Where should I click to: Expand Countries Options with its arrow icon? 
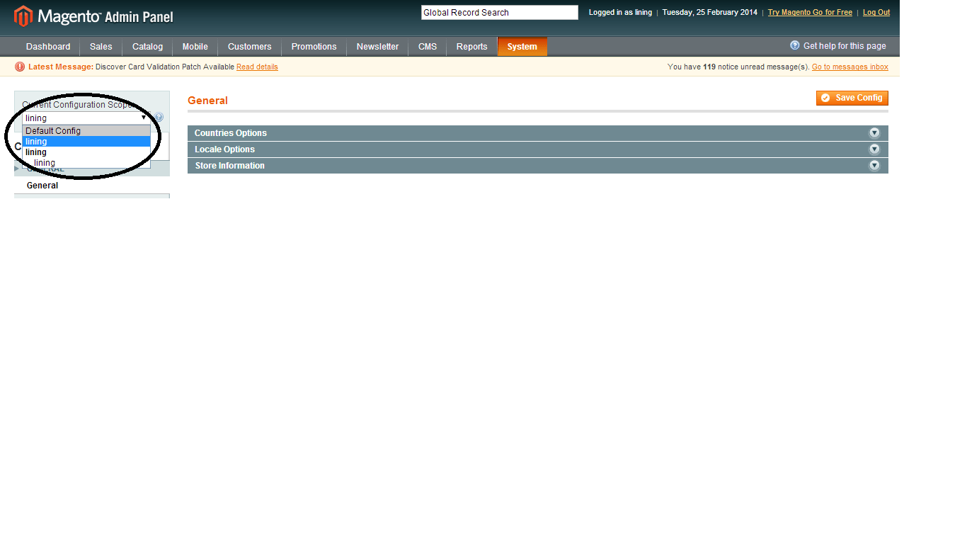pyautogui.click(x=874, y=133)
